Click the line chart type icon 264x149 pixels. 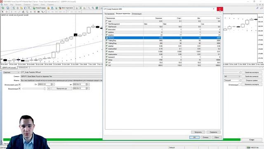(x=85, y=8)
